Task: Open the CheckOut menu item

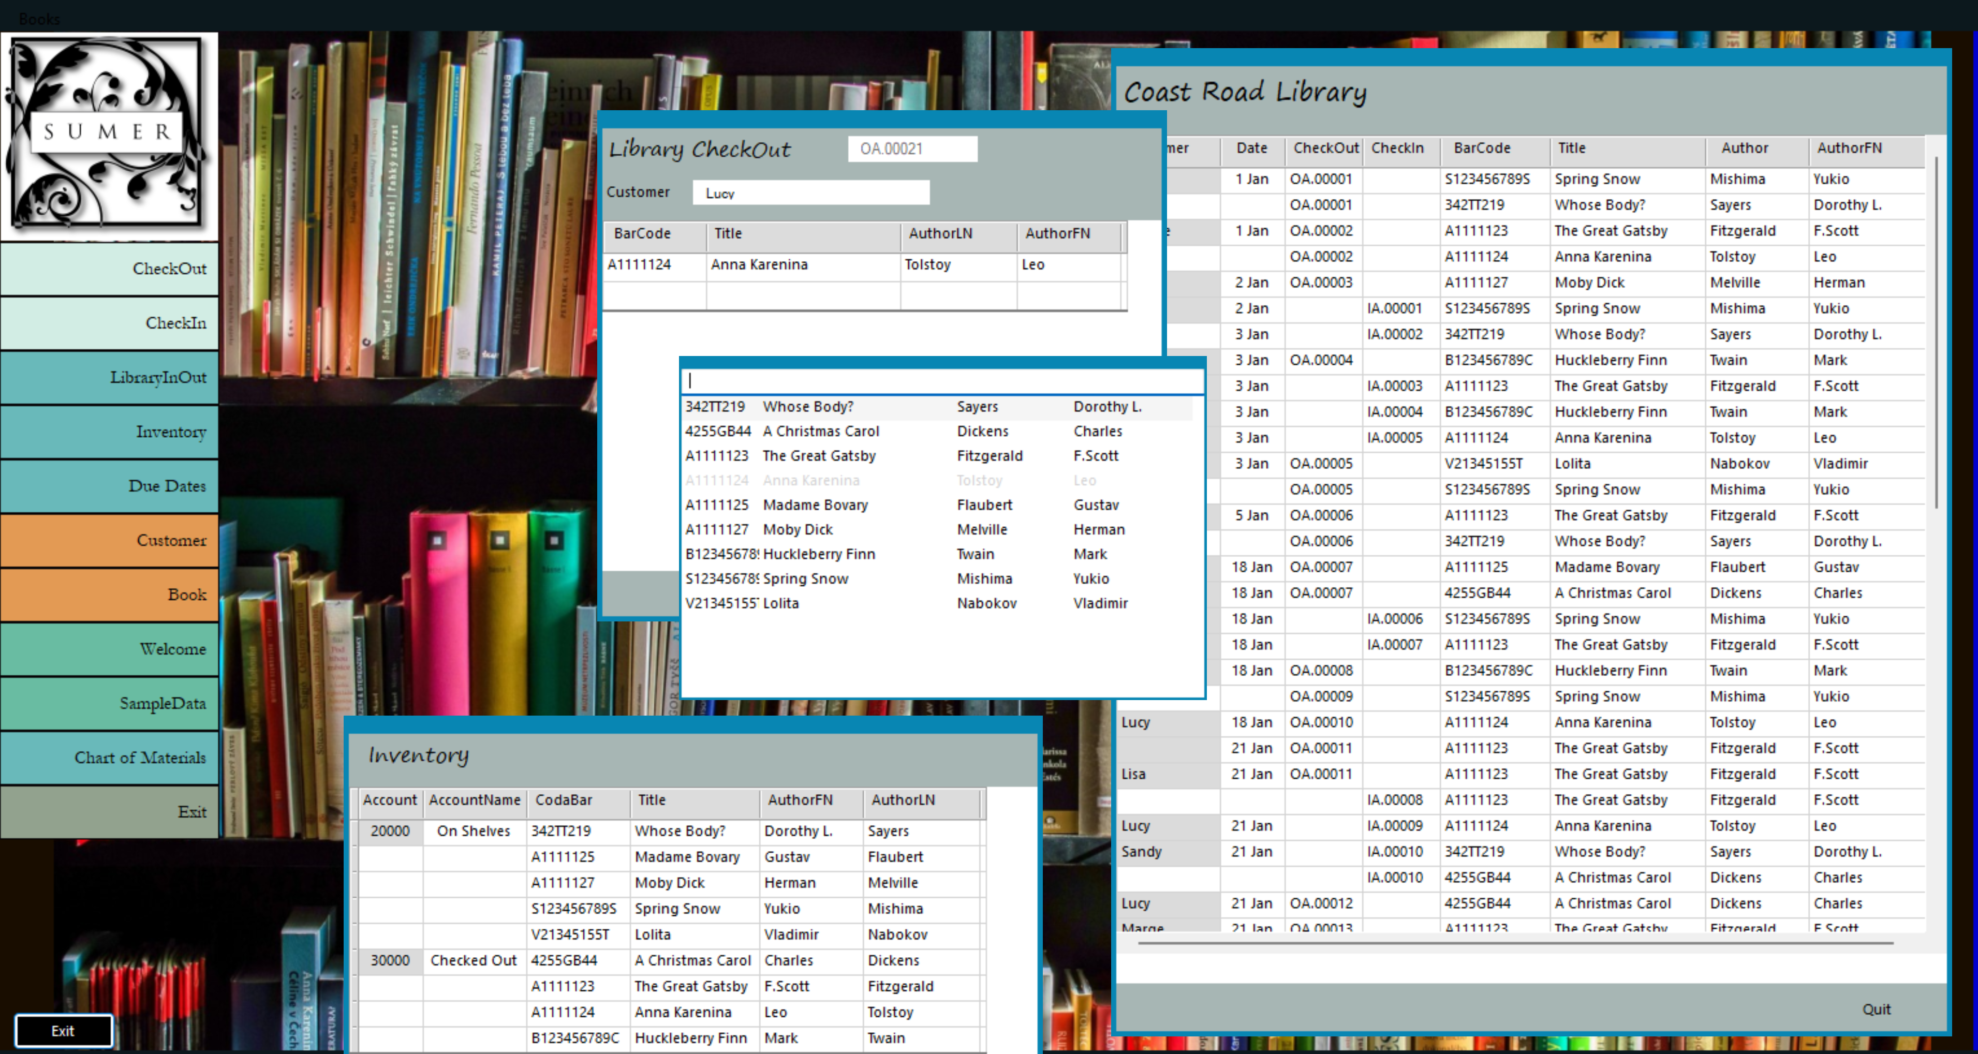Action: (109, 269)
